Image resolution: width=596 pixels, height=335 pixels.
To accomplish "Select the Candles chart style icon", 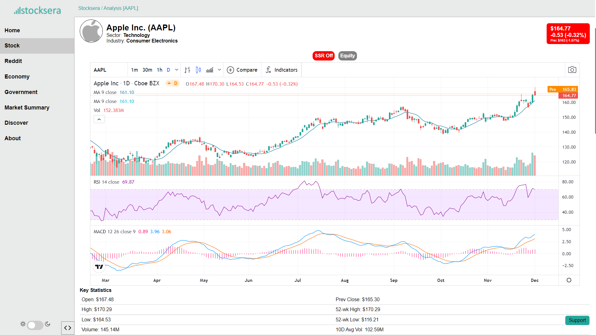I will click(198, 70).
